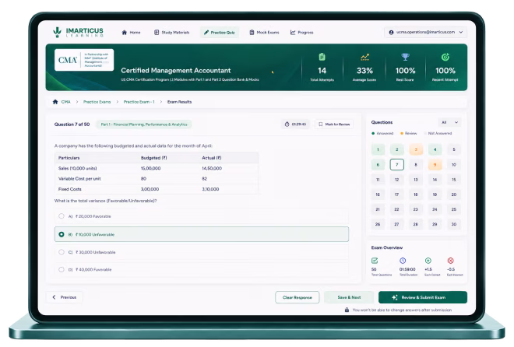Choose option C ₹30,000 Unfavorable

[x=201, y=252]
